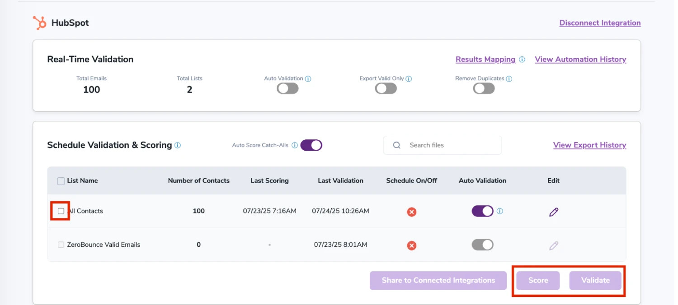Click the magnifier icon in the search bar
Screen dimensions: 678x305
396,145
